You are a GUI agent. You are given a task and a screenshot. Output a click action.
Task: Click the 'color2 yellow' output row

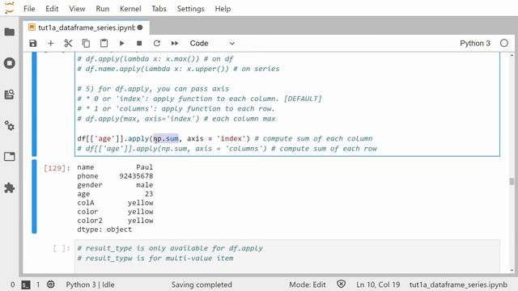(x=115, y=221)
